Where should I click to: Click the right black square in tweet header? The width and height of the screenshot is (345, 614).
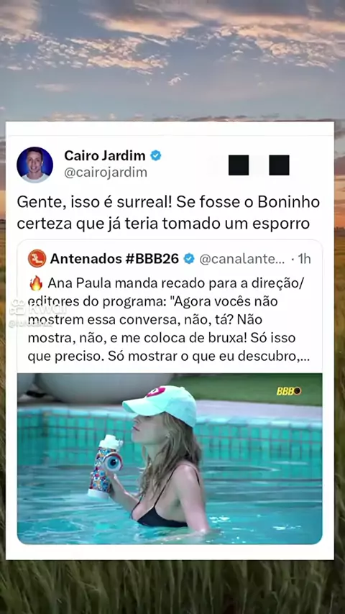[279, 165]
